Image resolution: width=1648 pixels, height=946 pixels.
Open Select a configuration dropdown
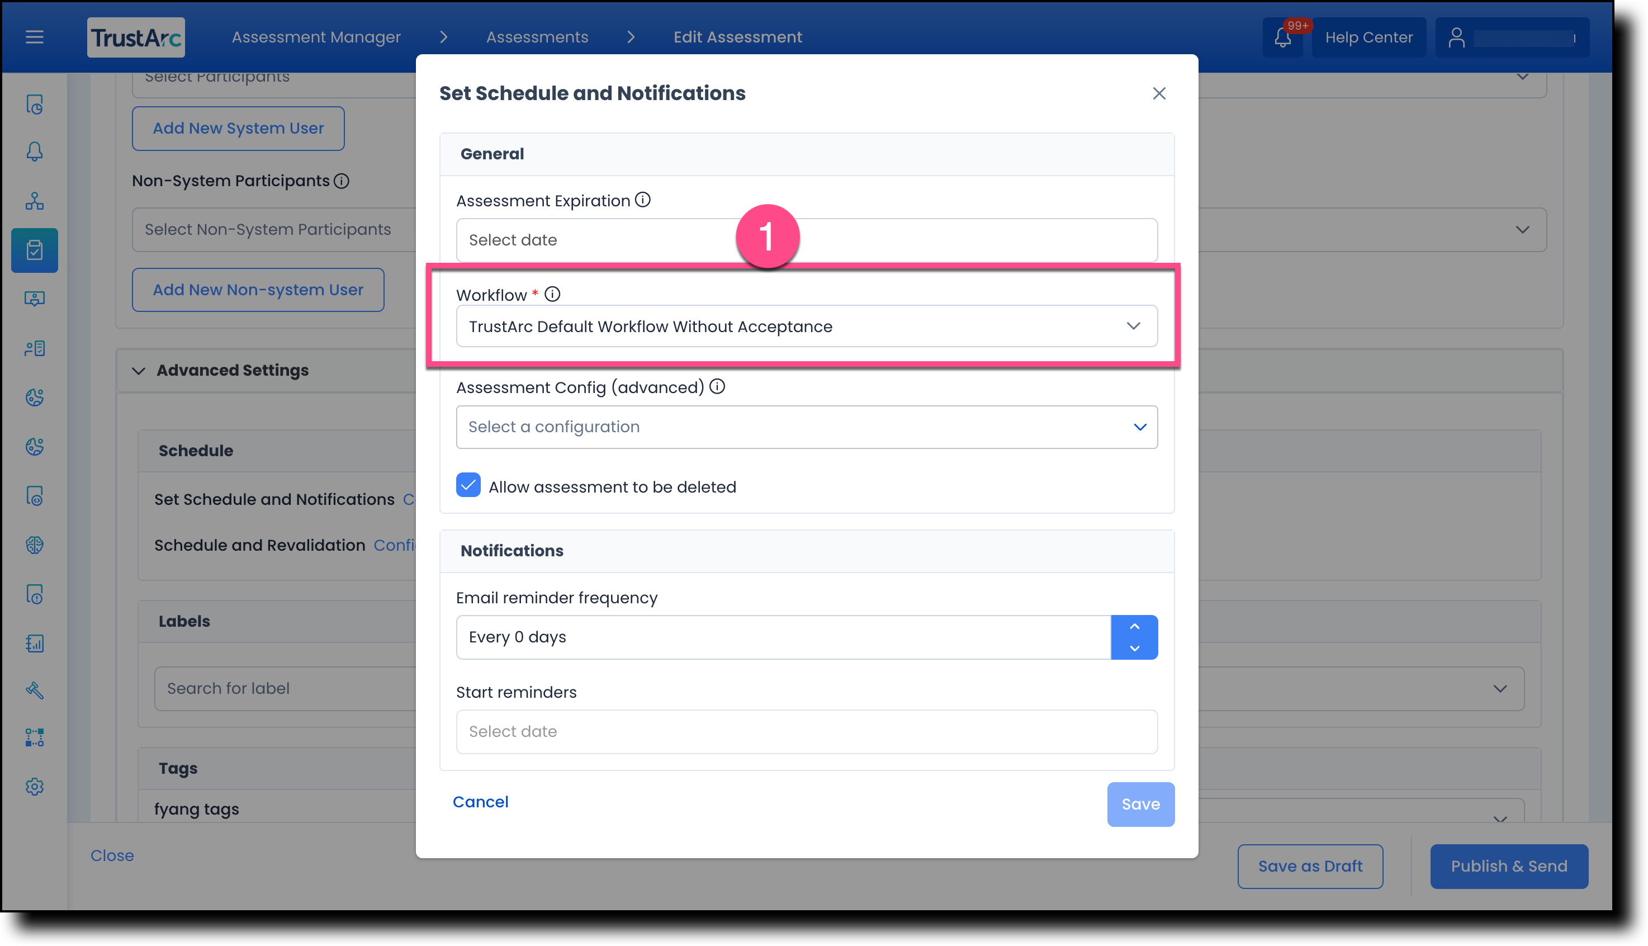coord(806,427)
